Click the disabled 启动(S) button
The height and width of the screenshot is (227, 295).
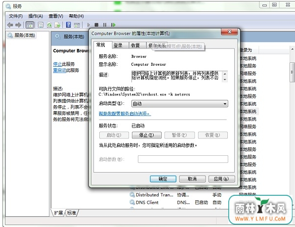click(114, 135)
